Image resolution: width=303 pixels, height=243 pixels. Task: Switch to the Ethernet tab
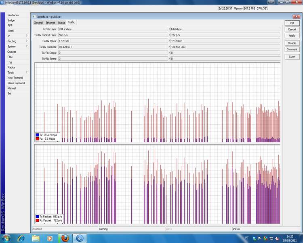coord(50,23)
